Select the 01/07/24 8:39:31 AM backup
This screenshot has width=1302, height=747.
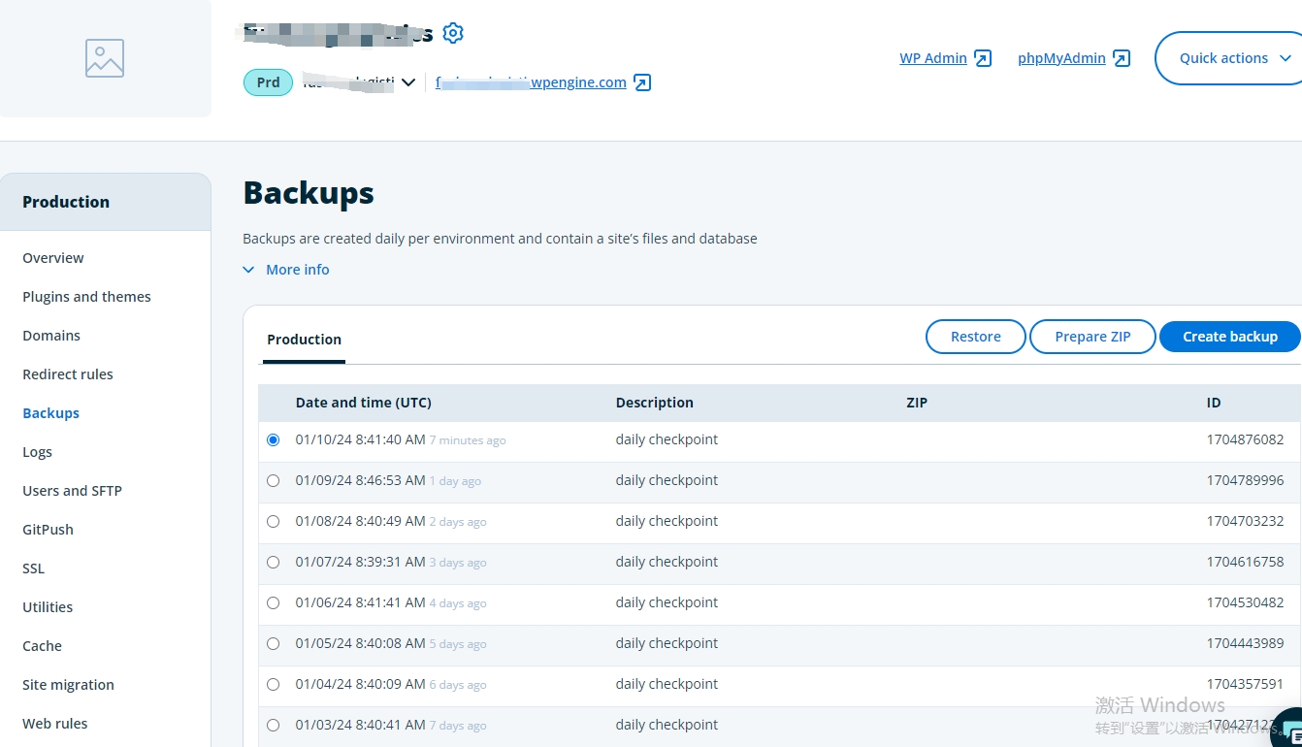point(273,563)
